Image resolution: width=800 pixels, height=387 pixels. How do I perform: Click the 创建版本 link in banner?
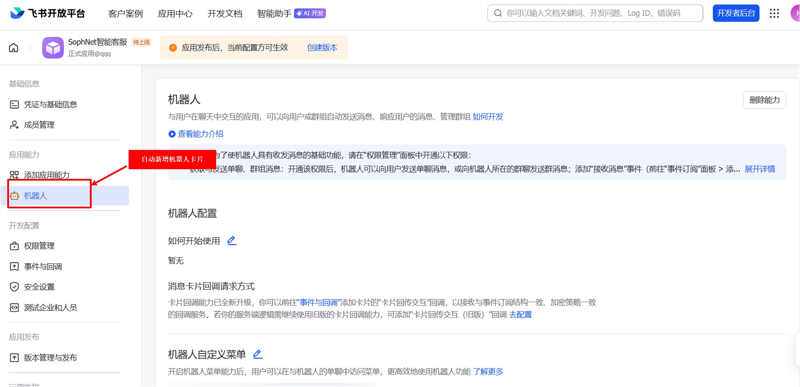322,48
